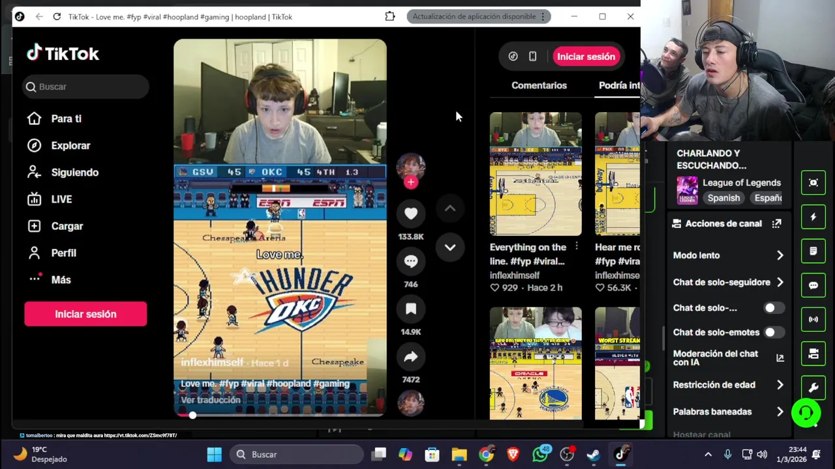835x469 pixels.
Task: Click the video progress bar handle
Action: [x=192, y=415]
